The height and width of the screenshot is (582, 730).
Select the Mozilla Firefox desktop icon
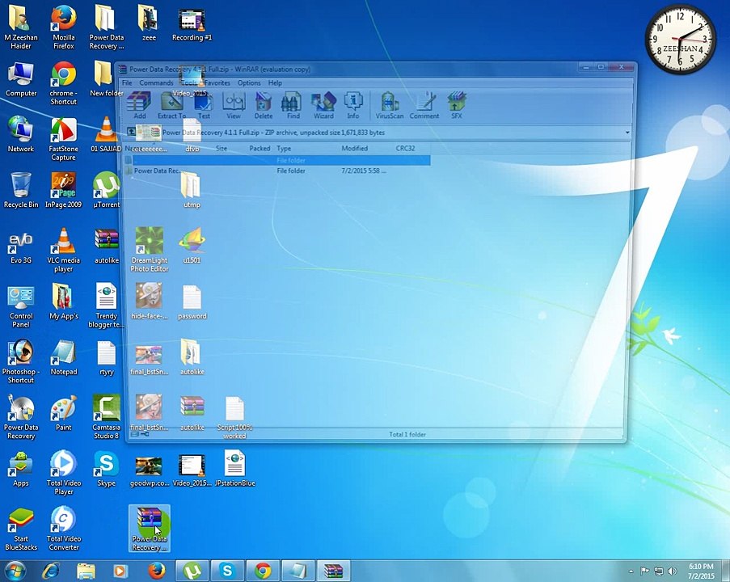pyautogui.click(x=64, y=28)
